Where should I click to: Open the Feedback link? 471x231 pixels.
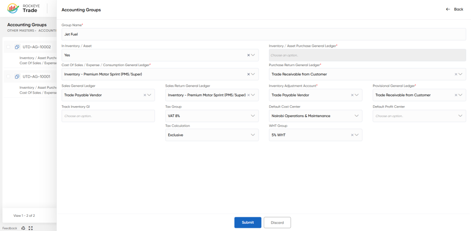pos(10,228)
